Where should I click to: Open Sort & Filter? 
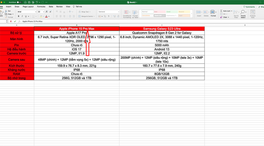point(236,14)
